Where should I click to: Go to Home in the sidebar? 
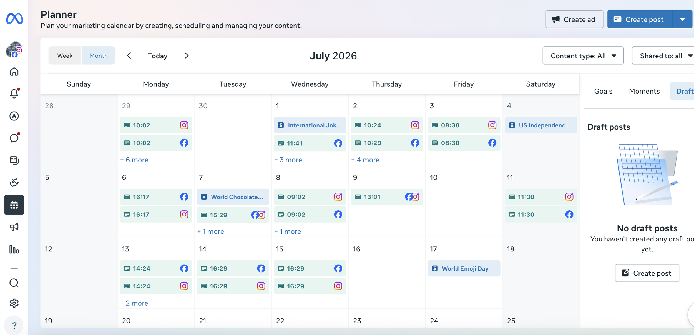click(x=14, y=72)
